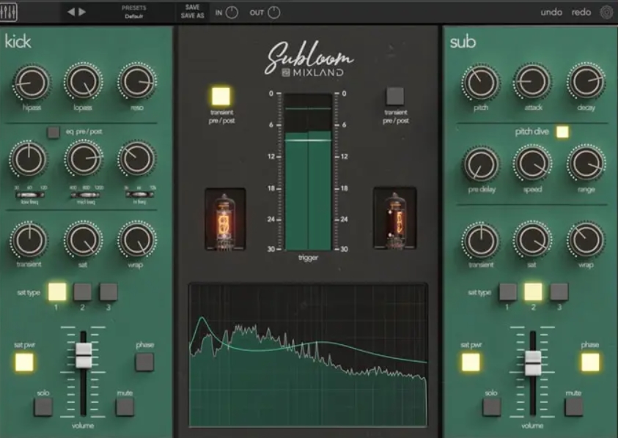
Task: Toggle sub sat pwr button
Action: pos(471,363)
